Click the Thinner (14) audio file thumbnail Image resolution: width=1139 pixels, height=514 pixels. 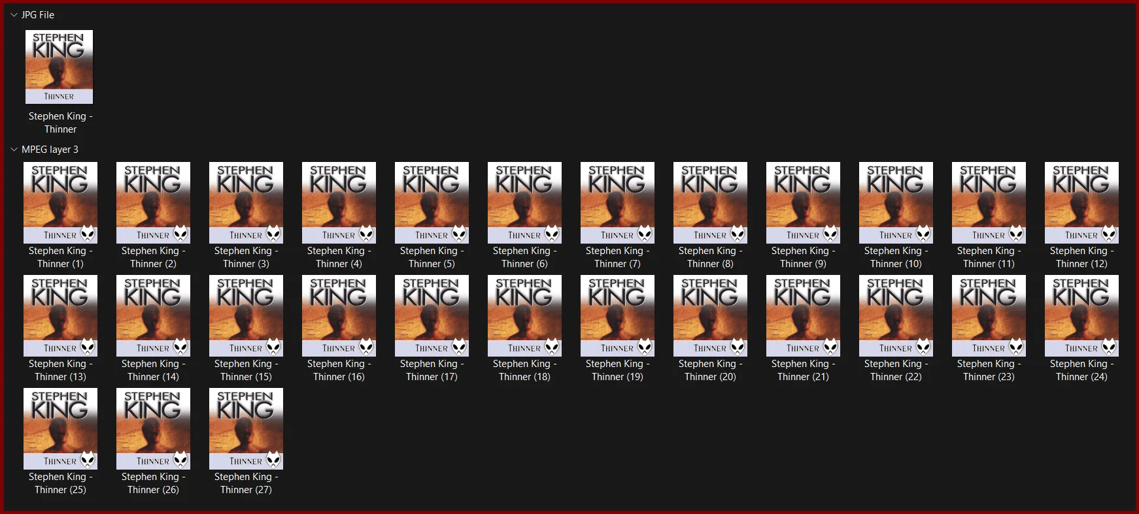pyautogui.click(x=153, y=315)
